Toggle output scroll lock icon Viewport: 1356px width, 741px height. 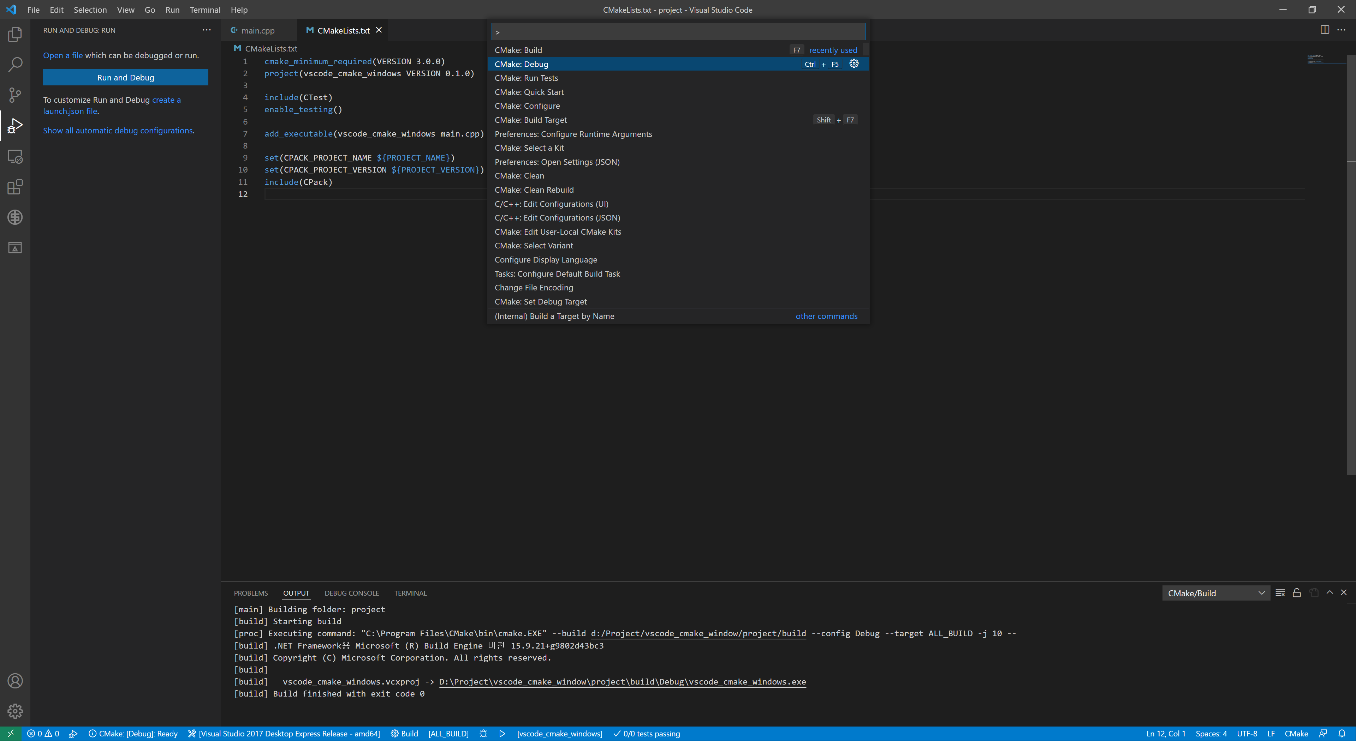(1297, 593)
